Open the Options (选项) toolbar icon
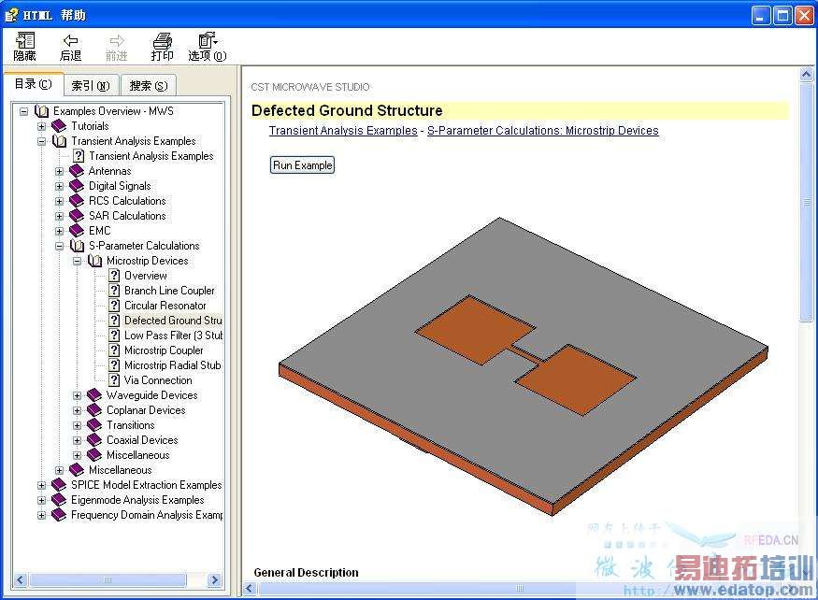Viewport: 818px width, 600px height. (208, 41)
